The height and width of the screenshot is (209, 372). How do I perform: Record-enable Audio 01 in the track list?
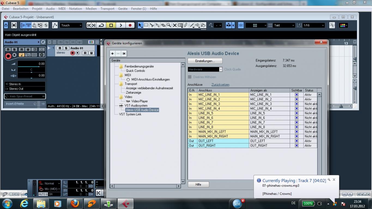[72, 53]
